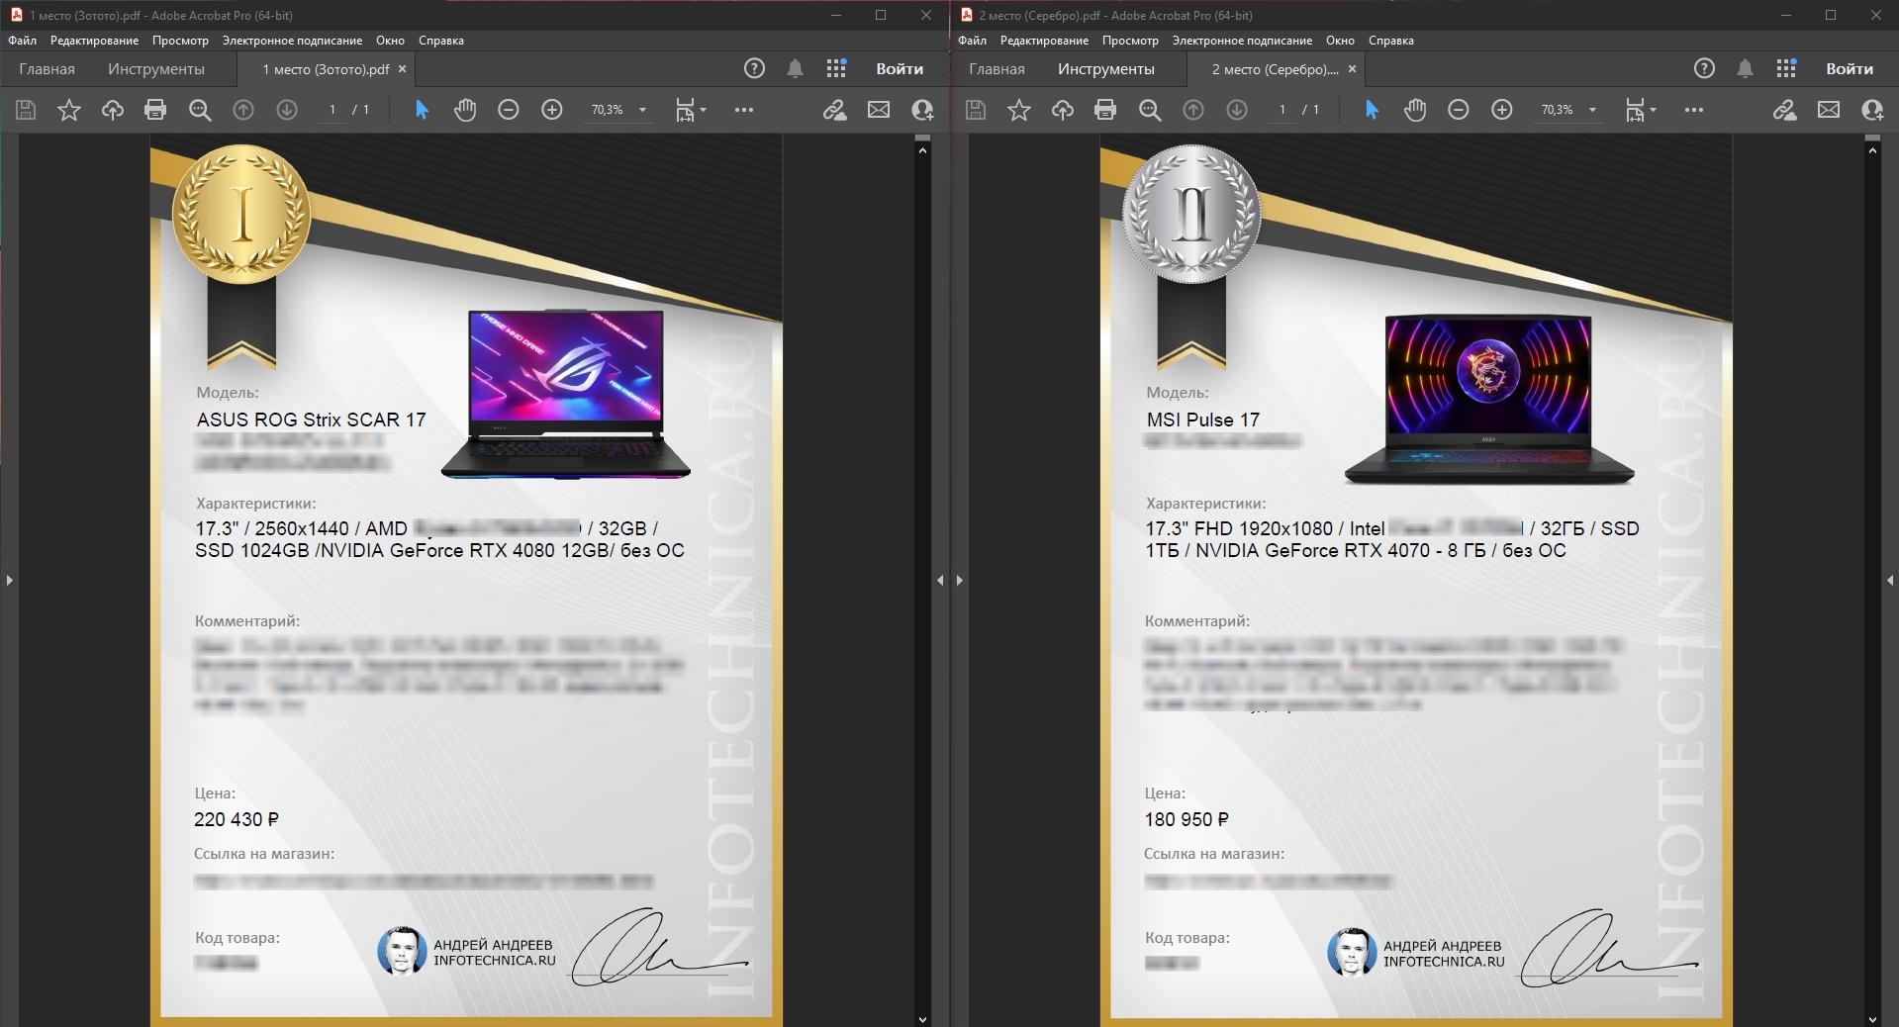Show more tools ellipsis in left window

pyautogui.click(x=744, y=110)
